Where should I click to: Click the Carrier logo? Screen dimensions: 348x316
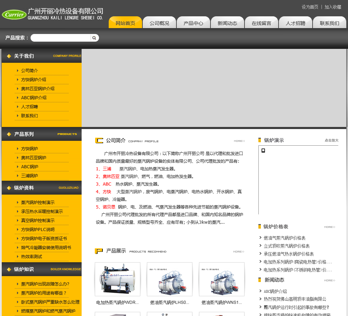pyautogui.click(x=14, y=15)
